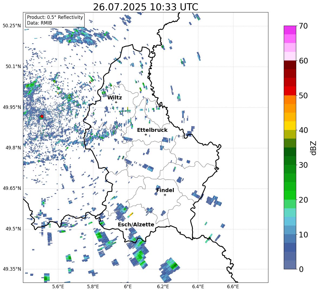Click the orange colorbar segment above 50

click(x=290, y=99)
